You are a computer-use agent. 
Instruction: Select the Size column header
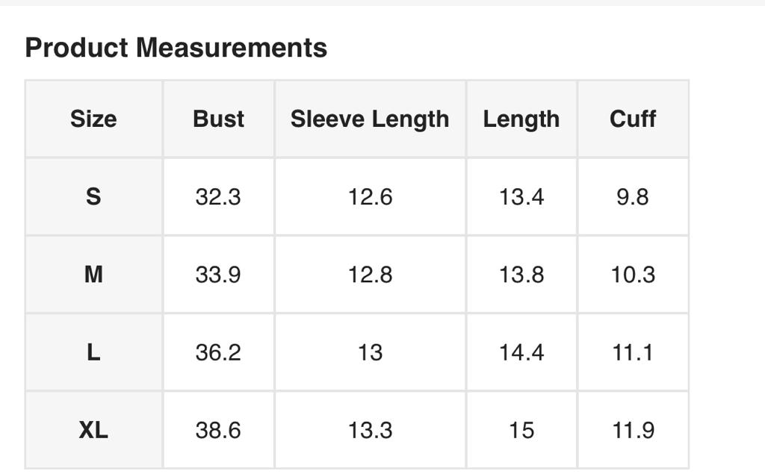93,119
